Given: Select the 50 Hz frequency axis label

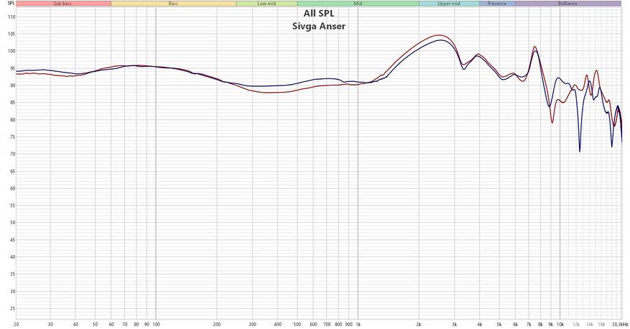Looking at the screenshot, I should 96,324.
